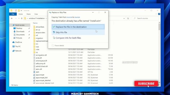Expand the ribbon chevron

pos(156,14)
